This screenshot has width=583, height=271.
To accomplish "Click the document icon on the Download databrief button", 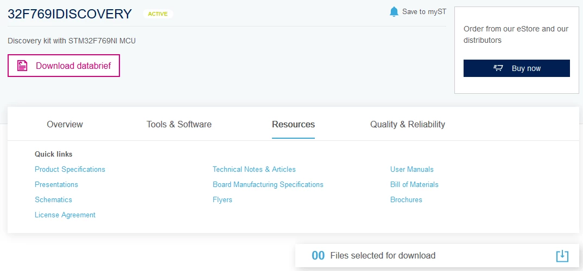I will click(22, 66).
